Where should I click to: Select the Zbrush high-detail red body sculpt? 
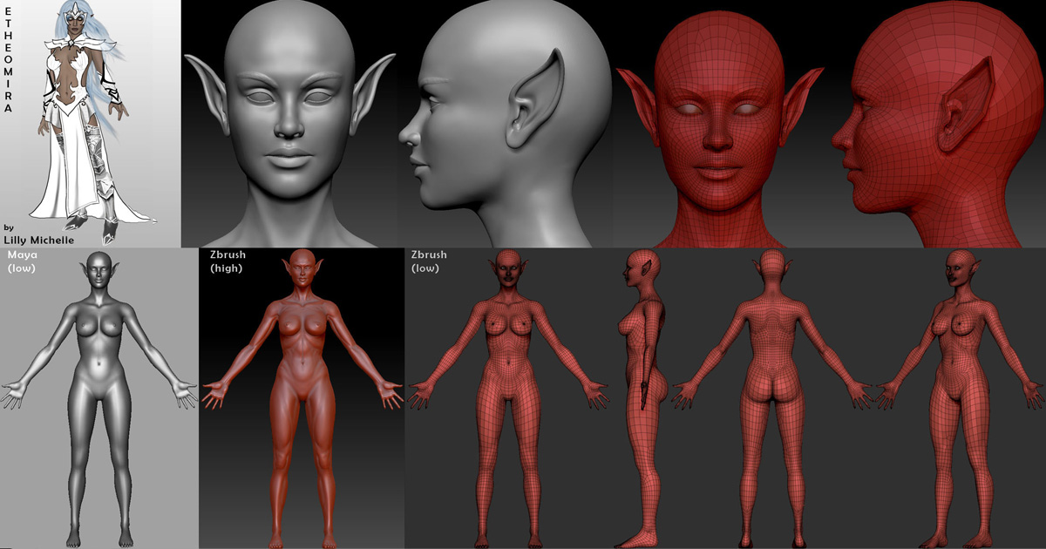point(302,398)
